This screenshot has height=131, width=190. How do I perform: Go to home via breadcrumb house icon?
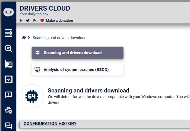(x=24, y=38)
